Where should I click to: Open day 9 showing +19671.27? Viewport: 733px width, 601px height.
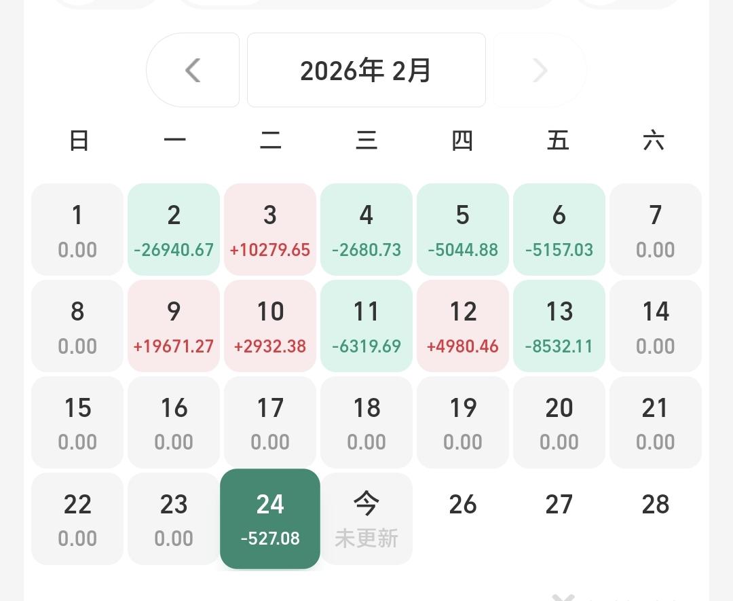[x=174, y=326]
